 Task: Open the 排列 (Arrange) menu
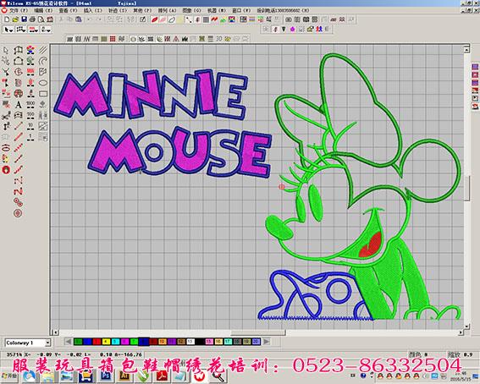167,10
